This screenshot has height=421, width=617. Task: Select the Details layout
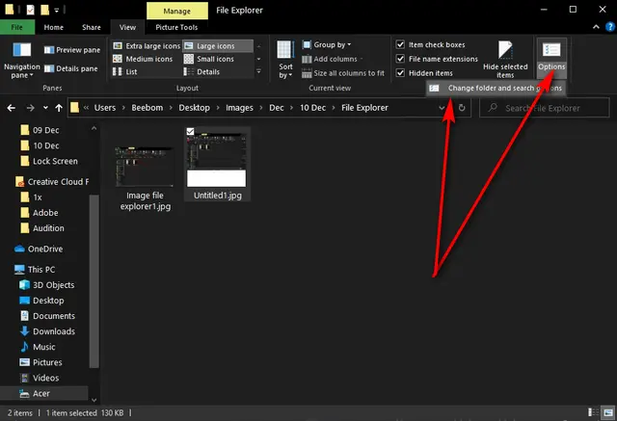pyautogui.click(x=201, y=72)
